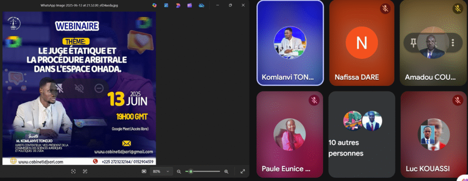Click the yellow envelope icon on the poster
Viewport: 468px width, 181px height.
tap(127, 144)
